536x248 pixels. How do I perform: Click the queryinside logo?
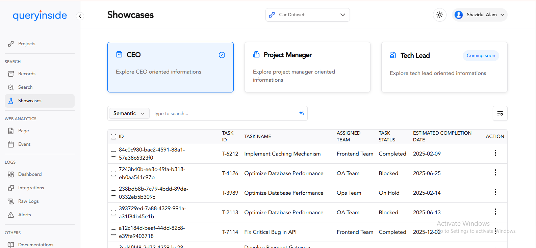click(x=40, y=15)
